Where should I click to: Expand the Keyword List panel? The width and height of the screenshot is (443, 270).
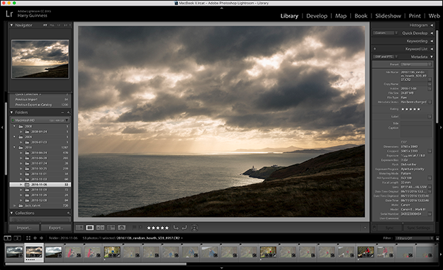pyautogui.click(x=431, y=49)
